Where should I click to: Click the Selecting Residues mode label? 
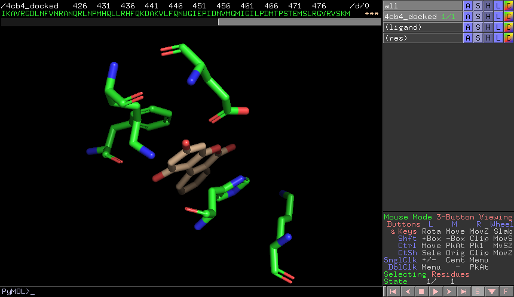[x=426, y=274]
